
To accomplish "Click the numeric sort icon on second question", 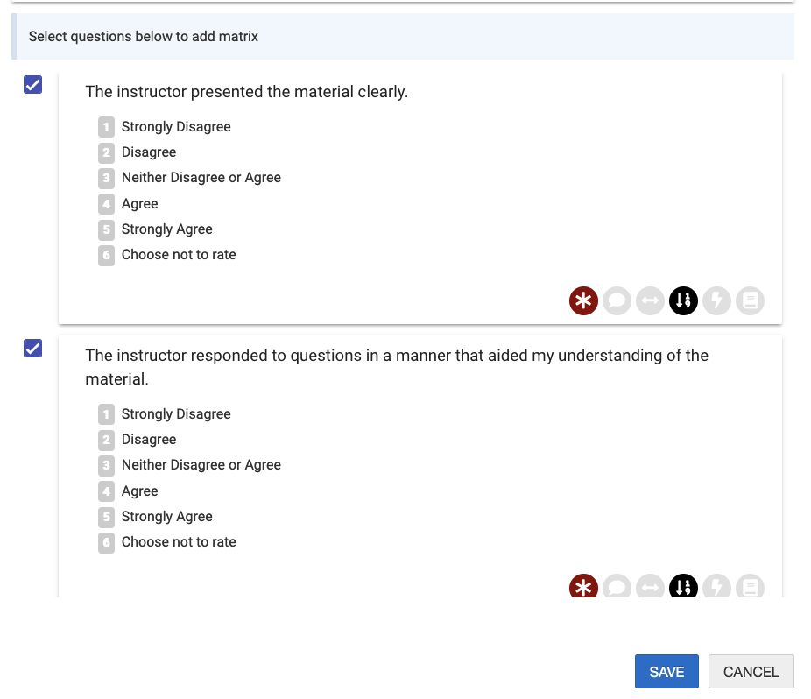I will click(x=683, y=586).
